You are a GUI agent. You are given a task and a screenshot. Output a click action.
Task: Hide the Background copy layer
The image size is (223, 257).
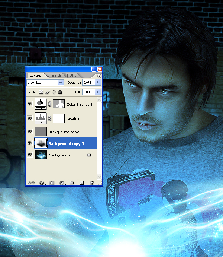(30, 131)
